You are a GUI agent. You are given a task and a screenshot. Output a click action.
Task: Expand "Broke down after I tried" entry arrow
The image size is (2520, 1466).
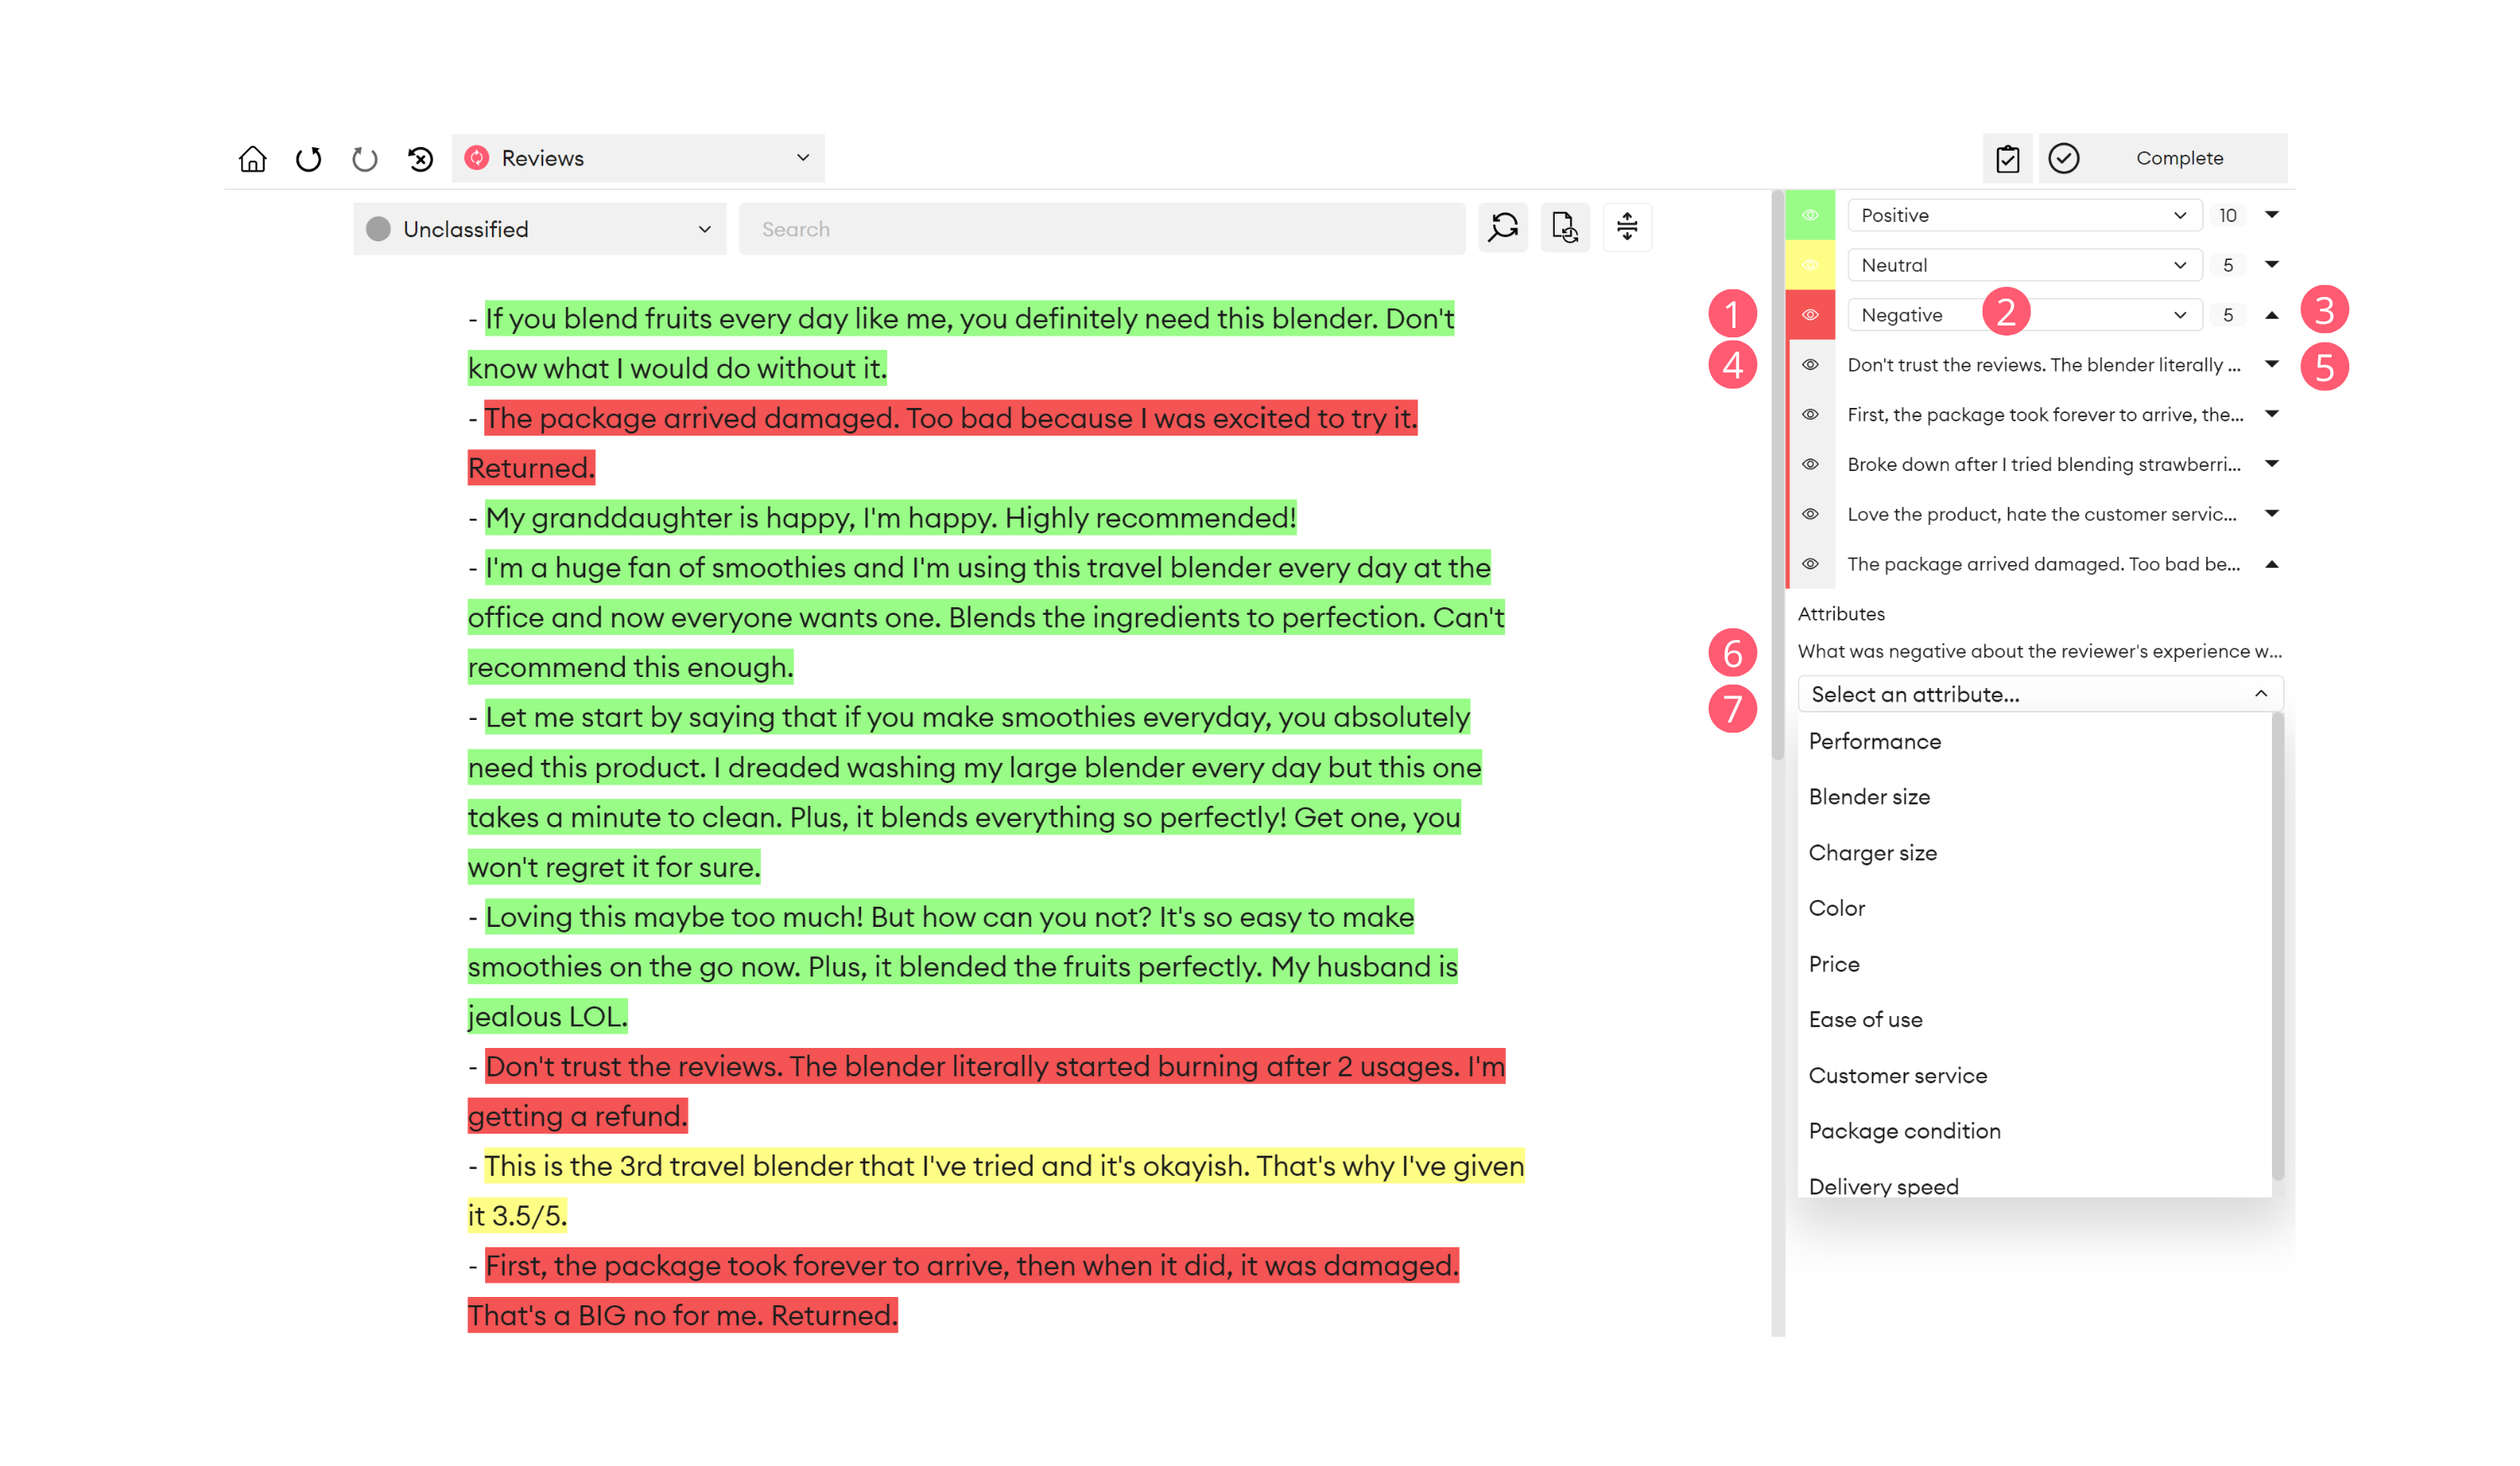(2272, 463)
